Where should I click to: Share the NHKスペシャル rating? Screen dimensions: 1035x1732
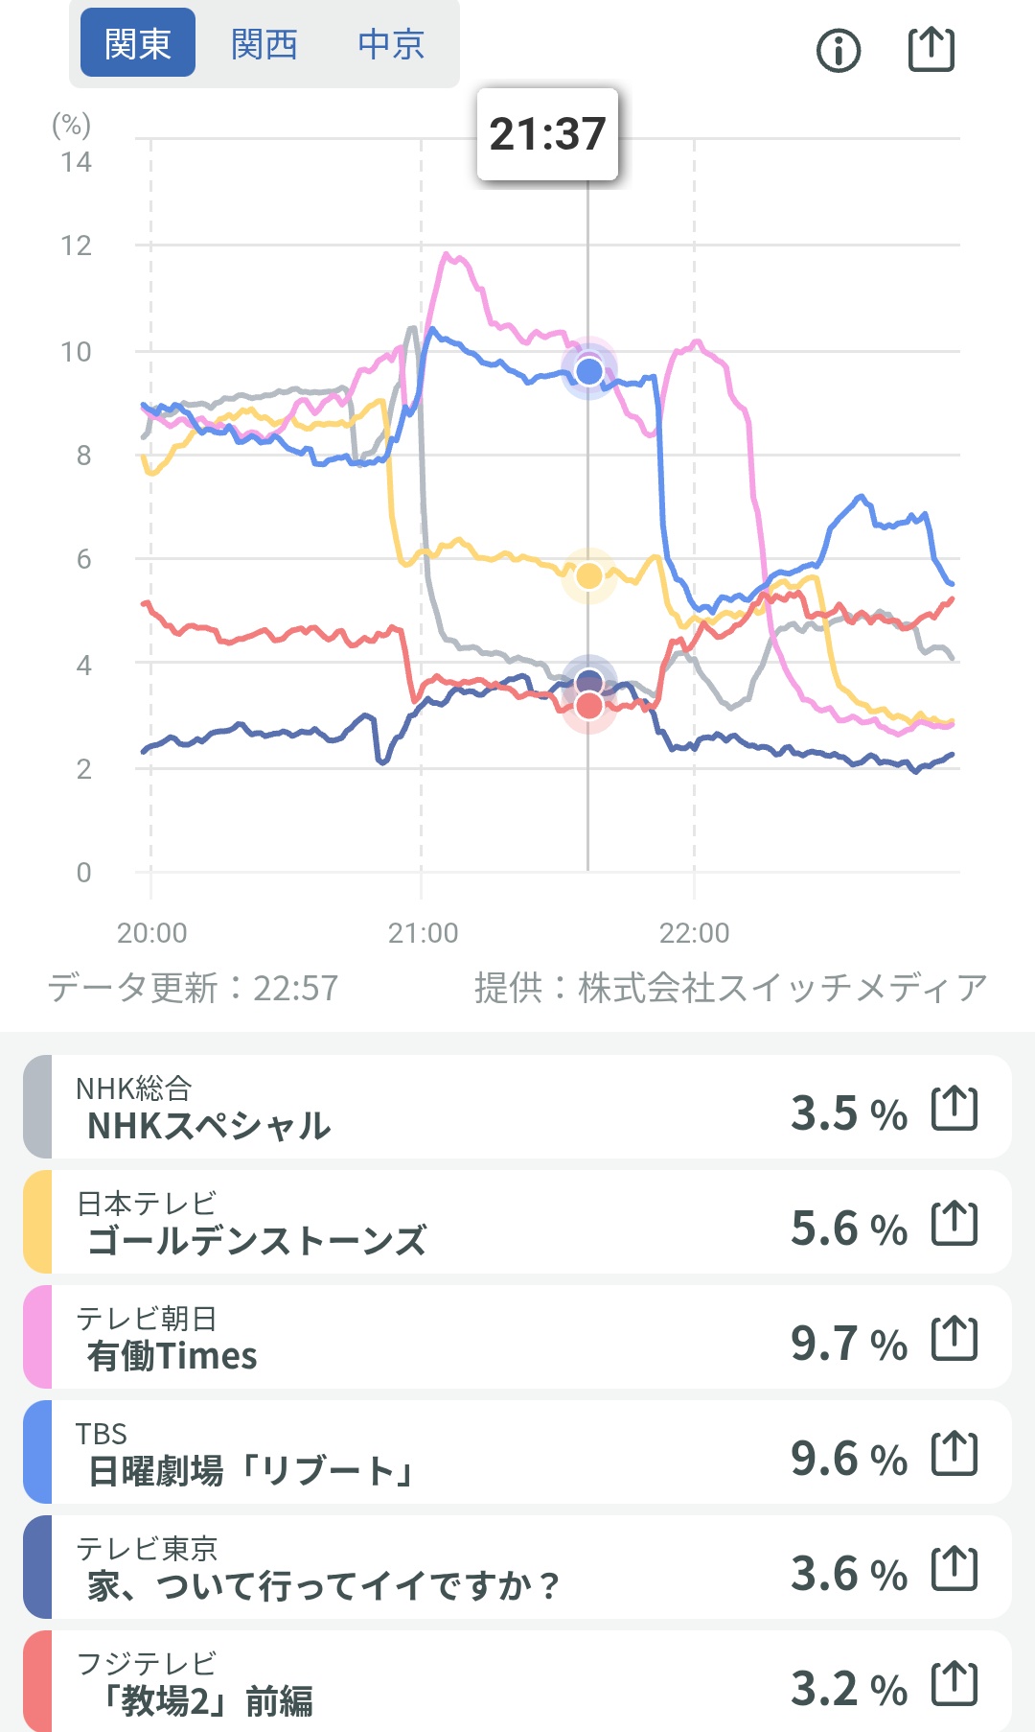coord(954,1109)
